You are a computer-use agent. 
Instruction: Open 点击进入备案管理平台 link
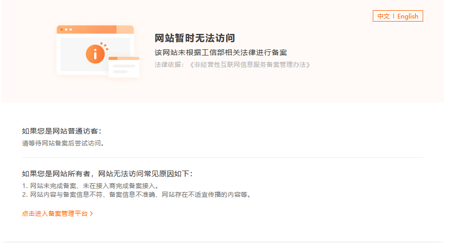click(x=58, y=214)
